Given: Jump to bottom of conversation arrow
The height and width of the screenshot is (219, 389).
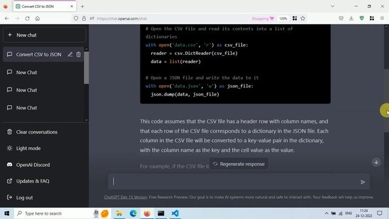Looking at the screenshot, I should (x=376, y=162).
